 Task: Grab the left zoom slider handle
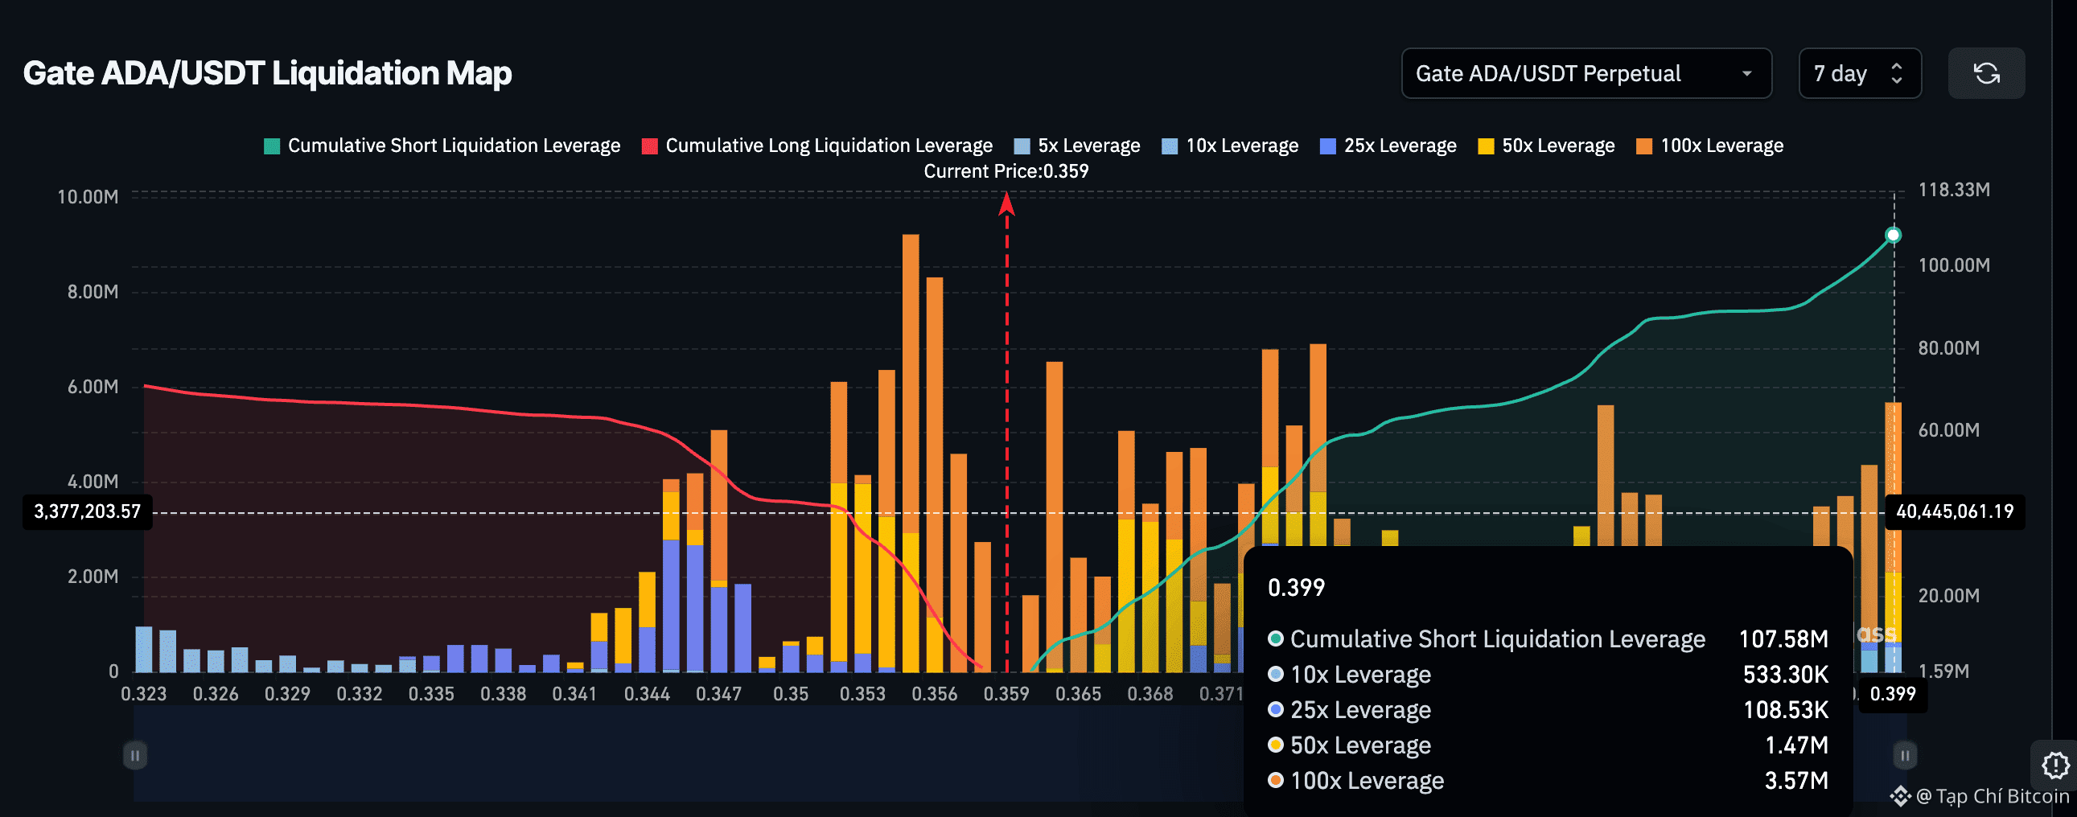pos(134,755)
